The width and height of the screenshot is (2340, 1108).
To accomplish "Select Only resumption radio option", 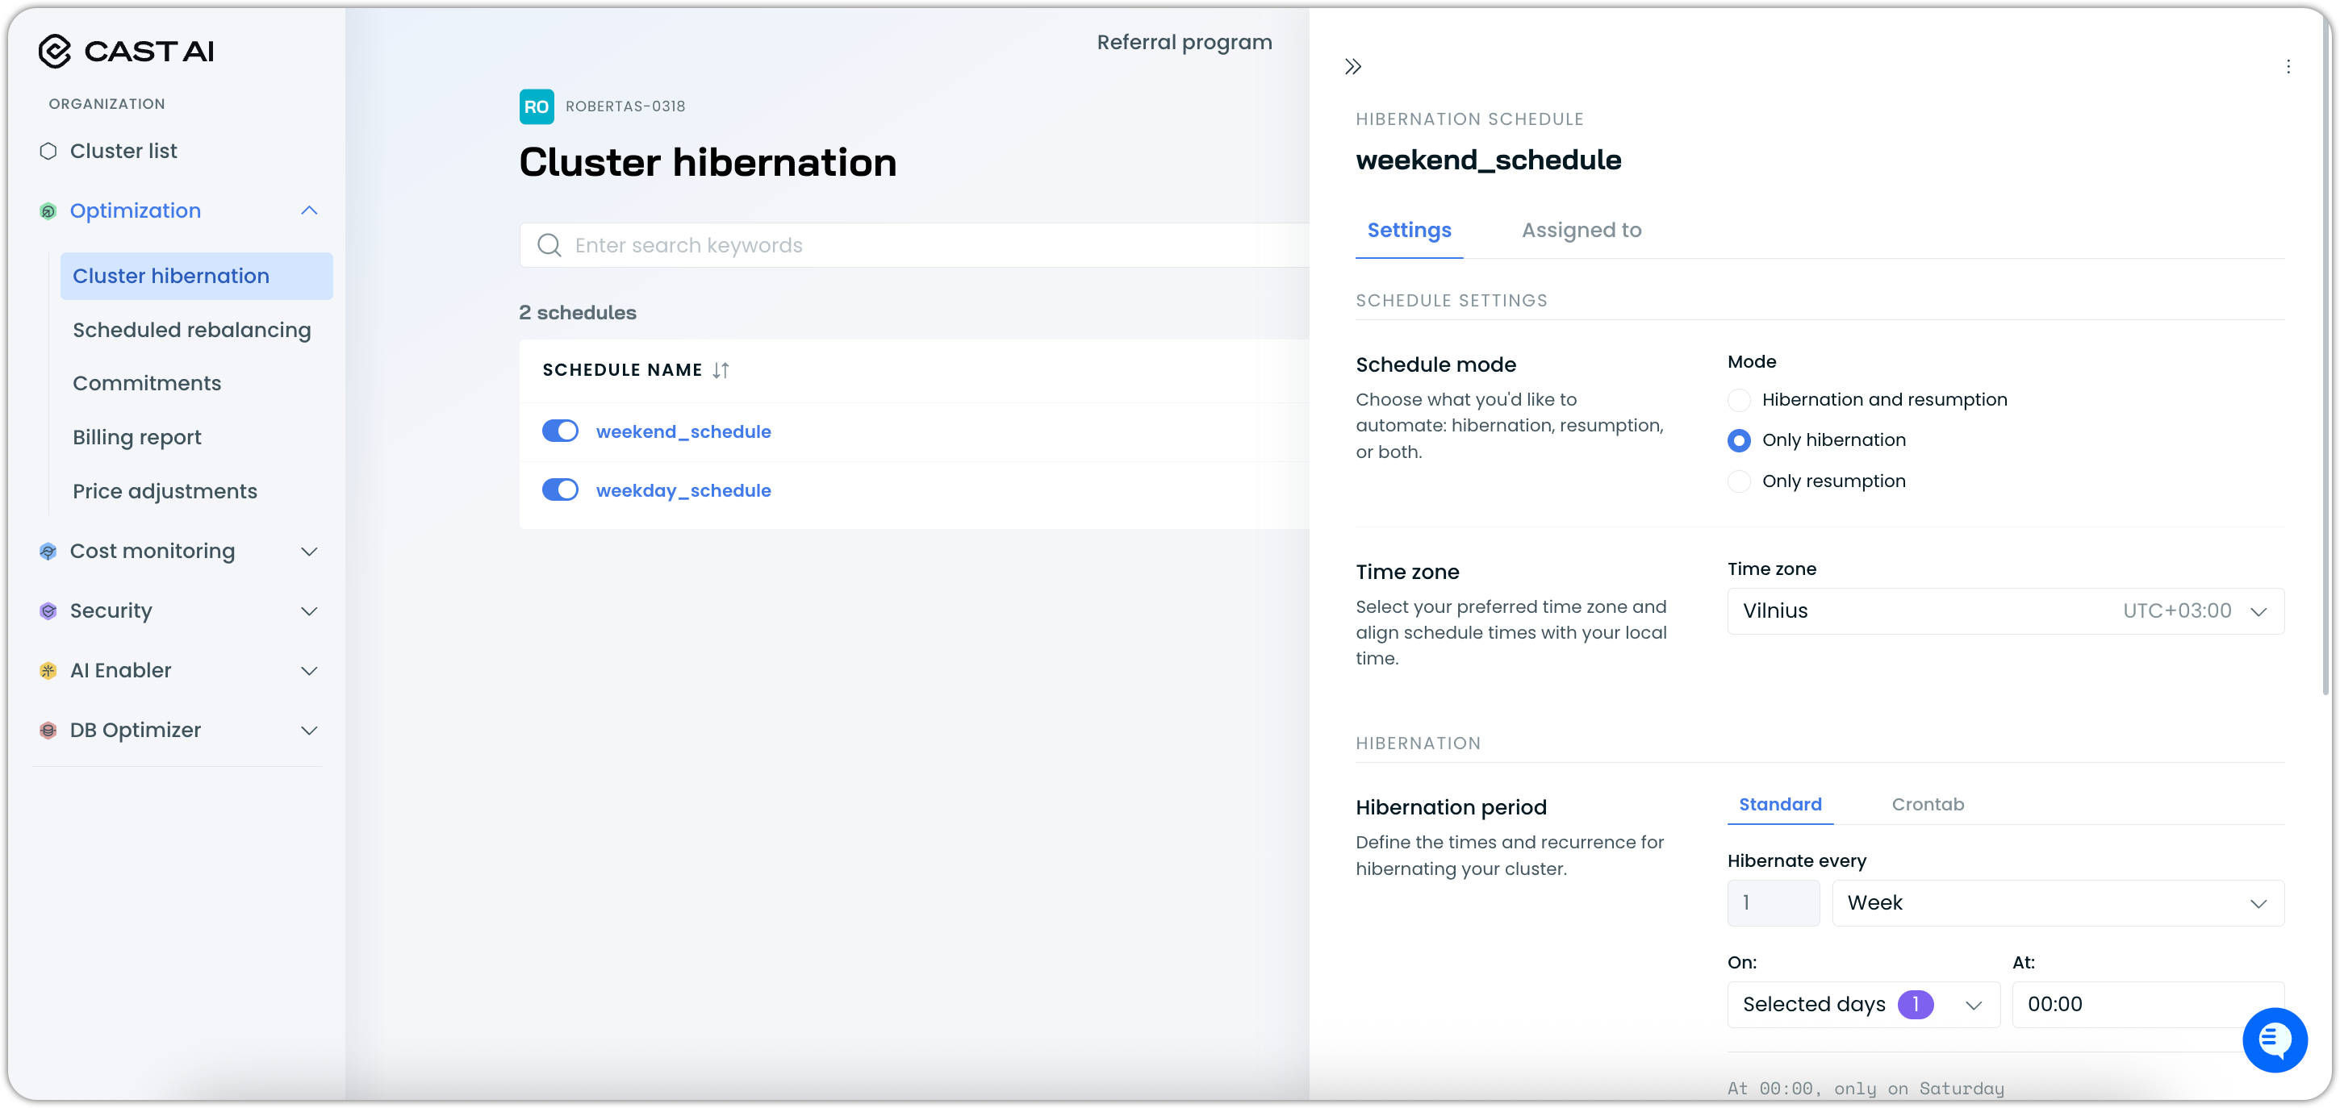I will point(1739,481).
